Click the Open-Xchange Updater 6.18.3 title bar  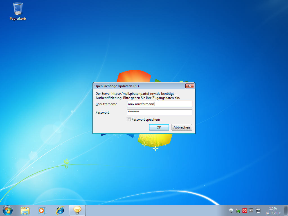click(x=135, y=86)
